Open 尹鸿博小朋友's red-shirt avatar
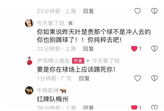 (x=29, y=61)
